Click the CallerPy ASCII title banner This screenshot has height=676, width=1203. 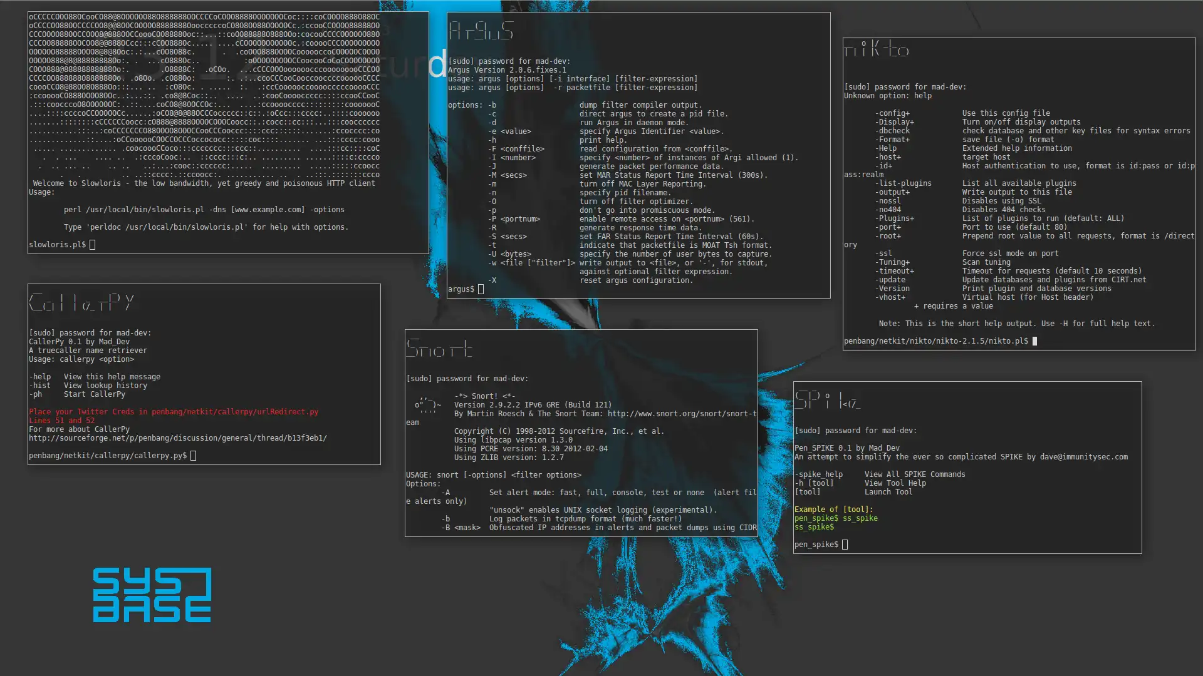click(81, 302)
